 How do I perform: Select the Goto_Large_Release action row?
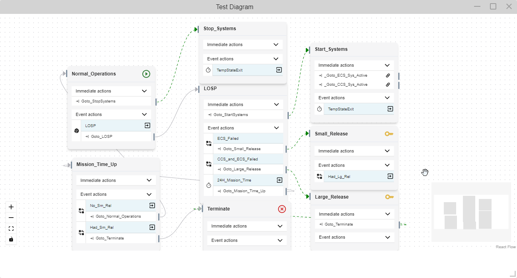click(248, 169)
